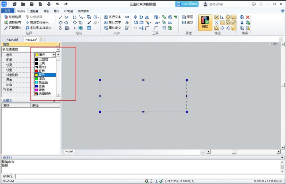Open the 多段线线宽 object type dropdown
This screenshot has width=286, height=184.
point(58,49)
